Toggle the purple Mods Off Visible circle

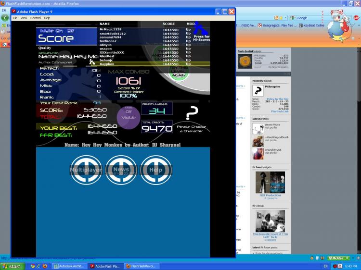[x=129, y=117]
